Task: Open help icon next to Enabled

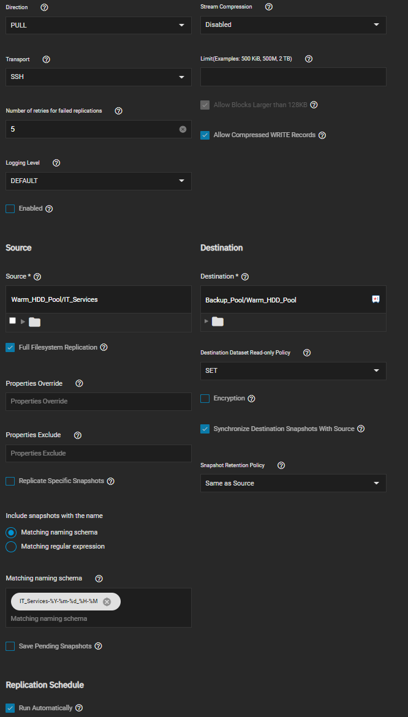Action: (x=50, y=209)
